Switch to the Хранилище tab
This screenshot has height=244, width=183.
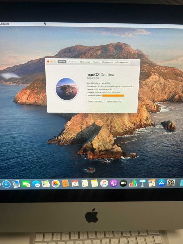tap(85, 62)
